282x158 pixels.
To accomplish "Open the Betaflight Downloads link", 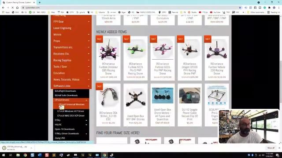I will (x=65, y=91).
